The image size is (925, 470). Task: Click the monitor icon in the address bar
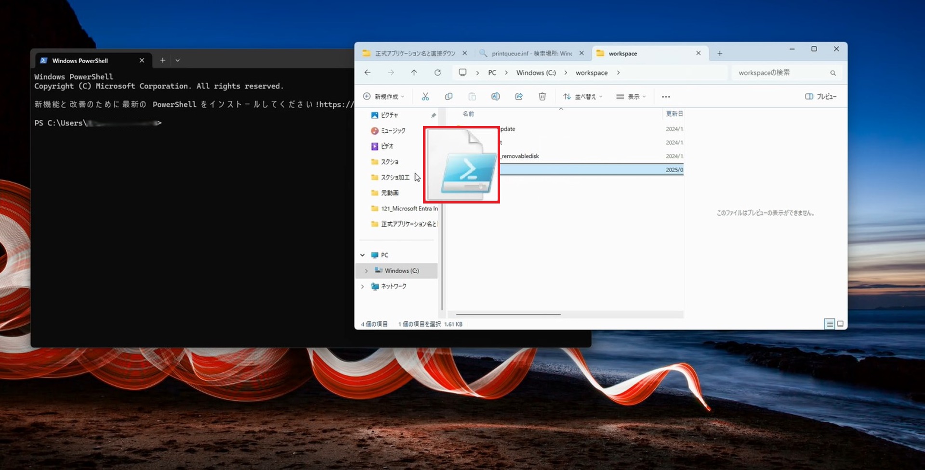pos(462,73)
